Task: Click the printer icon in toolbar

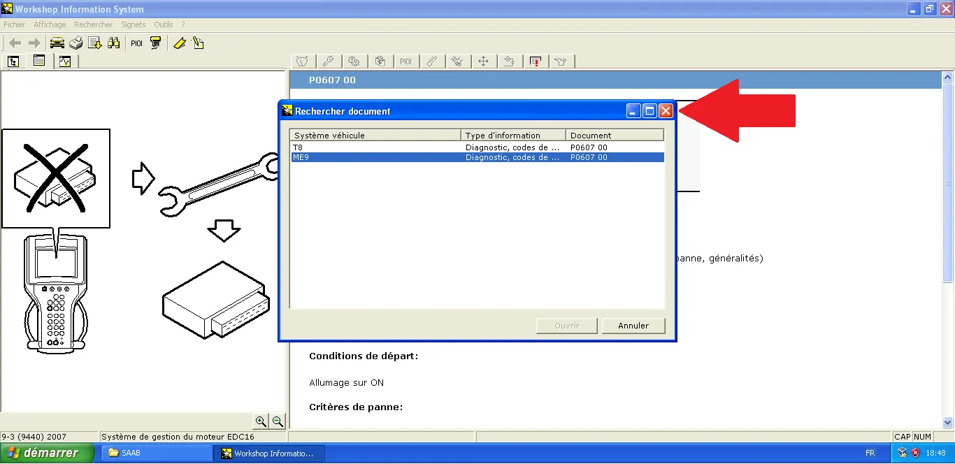Action: point(76,43)
